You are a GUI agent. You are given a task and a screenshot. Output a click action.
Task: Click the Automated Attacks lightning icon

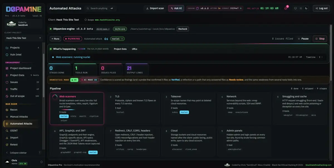coord(7,124)
